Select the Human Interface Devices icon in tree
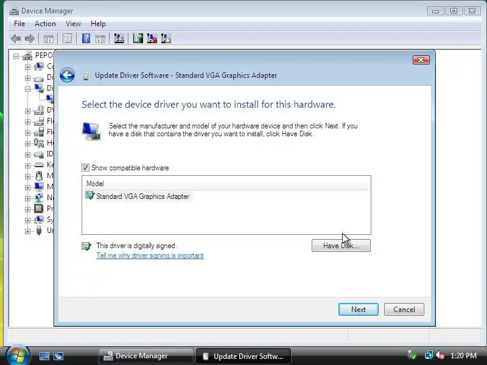 click(39, 143)
